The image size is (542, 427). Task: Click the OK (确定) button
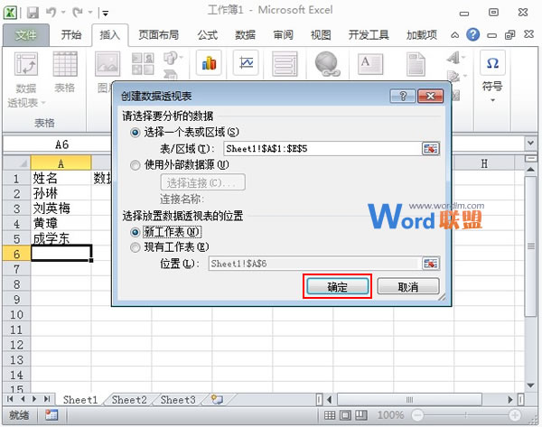tap(337, 286)
